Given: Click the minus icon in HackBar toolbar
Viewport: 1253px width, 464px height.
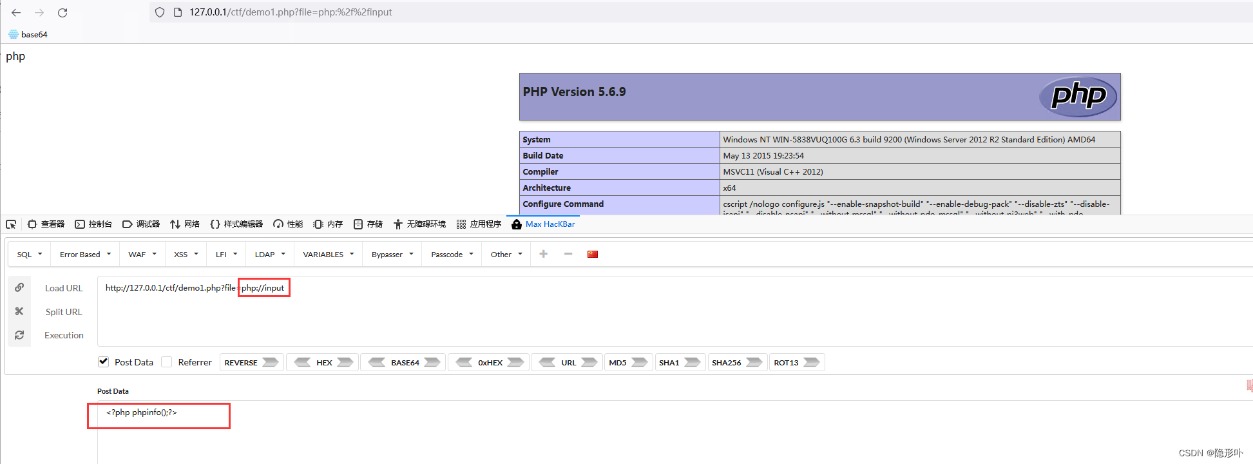Looking at the screenshot, I should click(568, 254).
